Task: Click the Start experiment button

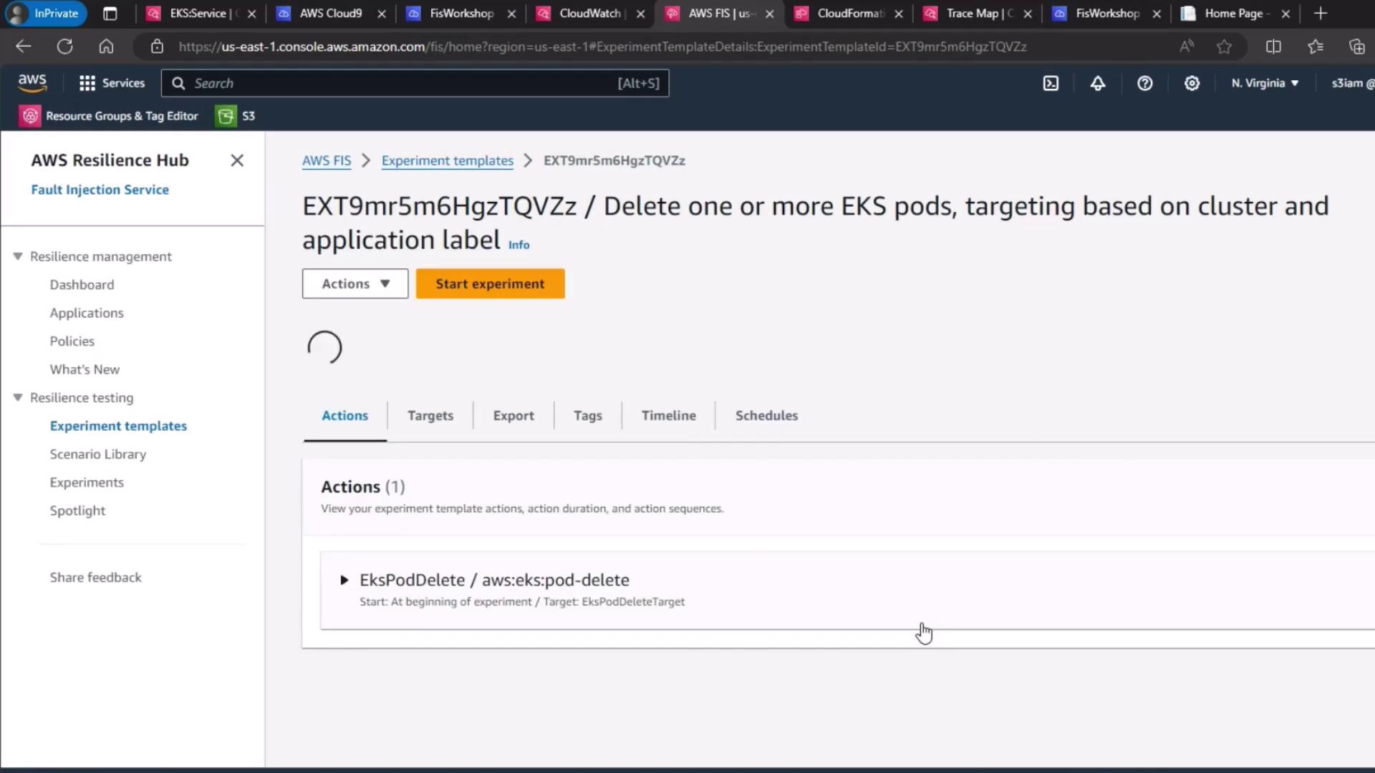Action: [490, 283]
